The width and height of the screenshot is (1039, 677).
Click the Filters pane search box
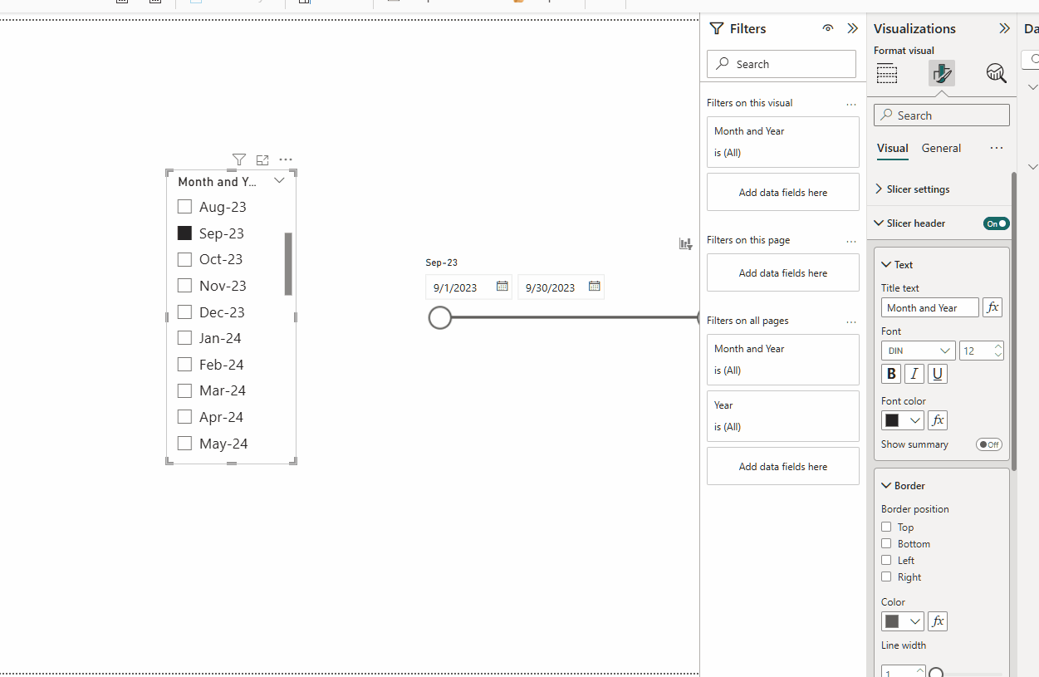(x=782, y=64)
